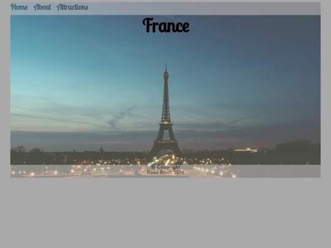The image size is (331, 248).
Task: Go to the About page link
Action: (42, 7)
